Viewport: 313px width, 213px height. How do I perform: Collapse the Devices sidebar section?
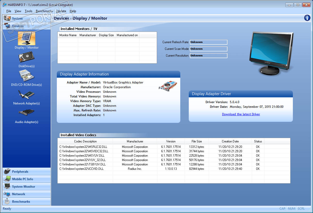pyautogui.click(x=27, y=26)
